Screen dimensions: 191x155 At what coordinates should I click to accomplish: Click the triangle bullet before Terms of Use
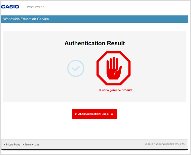23,144
